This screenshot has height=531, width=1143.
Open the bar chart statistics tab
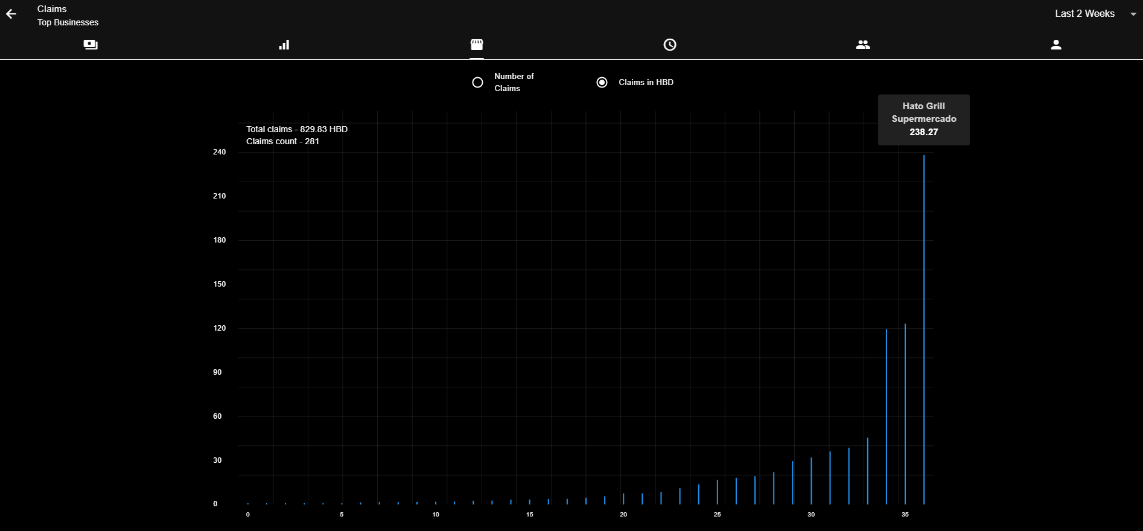pyautogui.click(x=284, y=45)
